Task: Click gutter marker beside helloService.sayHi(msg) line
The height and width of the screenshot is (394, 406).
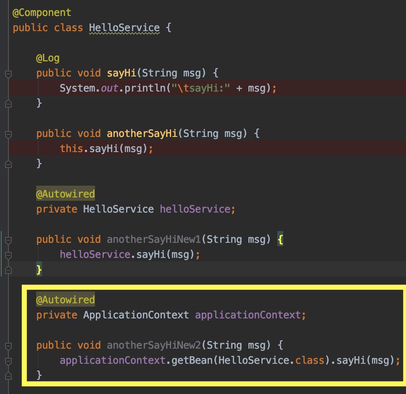Action: coord(8,255)
